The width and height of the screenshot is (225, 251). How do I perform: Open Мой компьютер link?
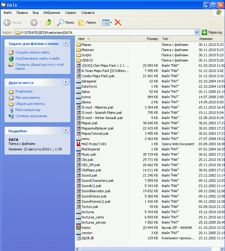point(28,110)
